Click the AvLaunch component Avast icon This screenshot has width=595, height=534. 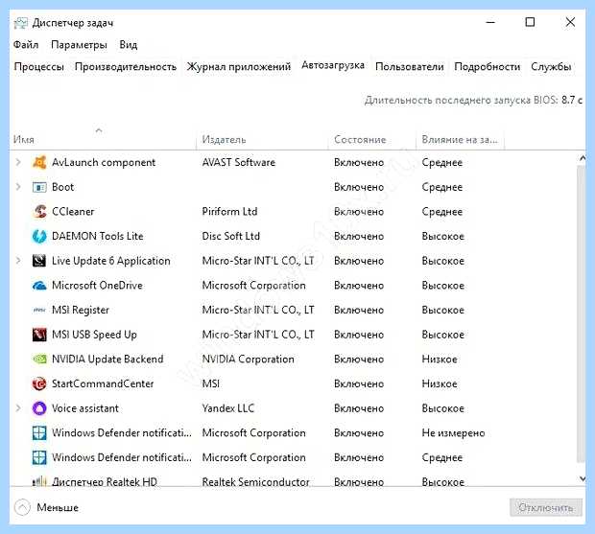click(39, 162)
